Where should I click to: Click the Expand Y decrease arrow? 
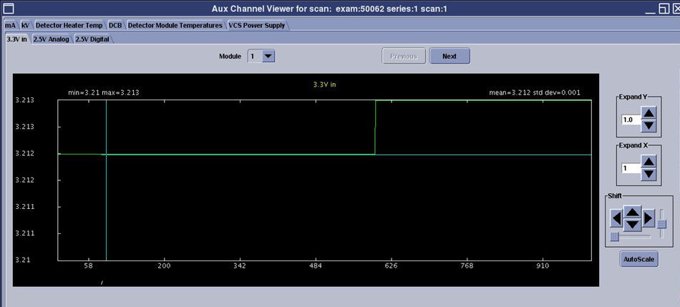pos(648,126)
